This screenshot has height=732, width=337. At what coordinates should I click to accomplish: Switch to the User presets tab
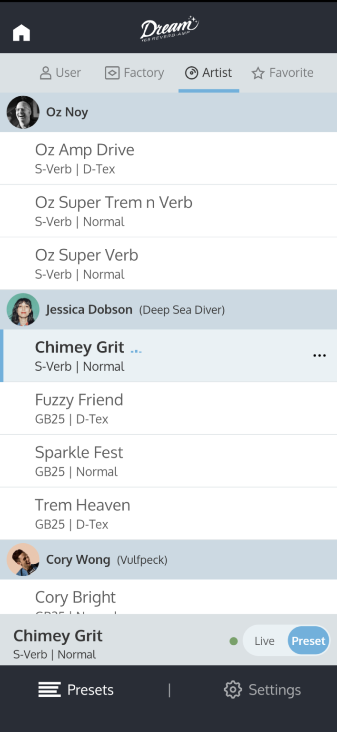(x=60, y=73)
